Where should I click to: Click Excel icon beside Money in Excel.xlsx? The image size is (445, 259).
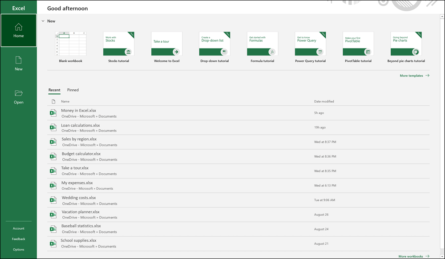[53, 113]
